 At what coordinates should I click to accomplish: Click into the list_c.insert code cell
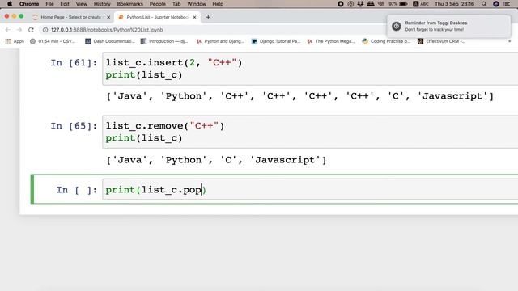tap(310, 69)
